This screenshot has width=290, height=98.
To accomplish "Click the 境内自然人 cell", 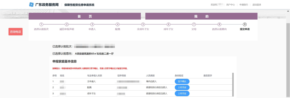I will (151, 81).
